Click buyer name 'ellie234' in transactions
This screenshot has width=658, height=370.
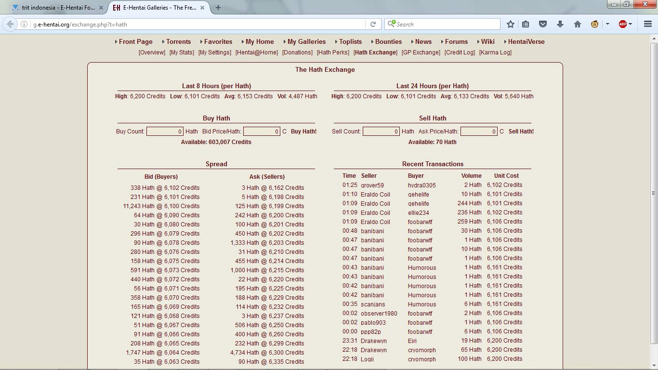419,213
